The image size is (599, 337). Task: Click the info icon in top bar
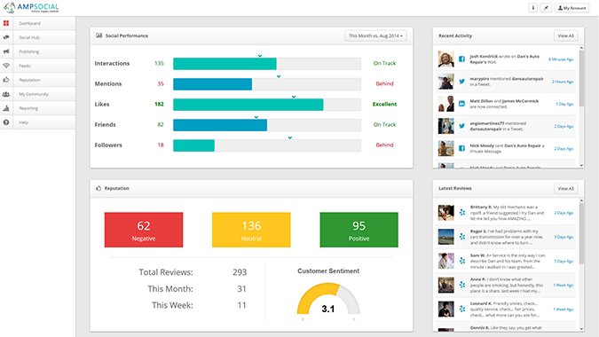point(533,8)
